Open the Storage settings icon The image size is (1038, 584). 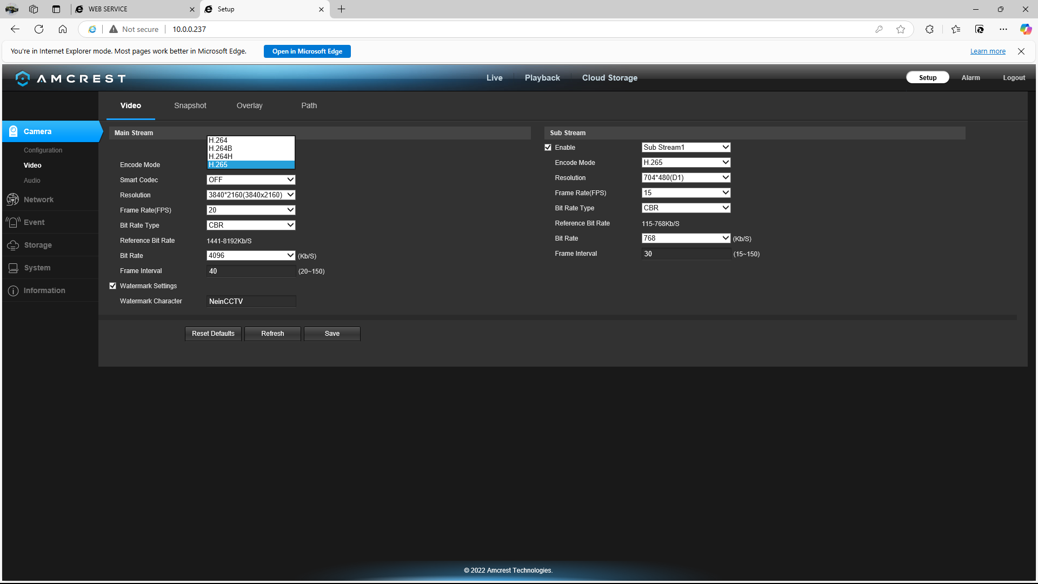tap(13, 245)
